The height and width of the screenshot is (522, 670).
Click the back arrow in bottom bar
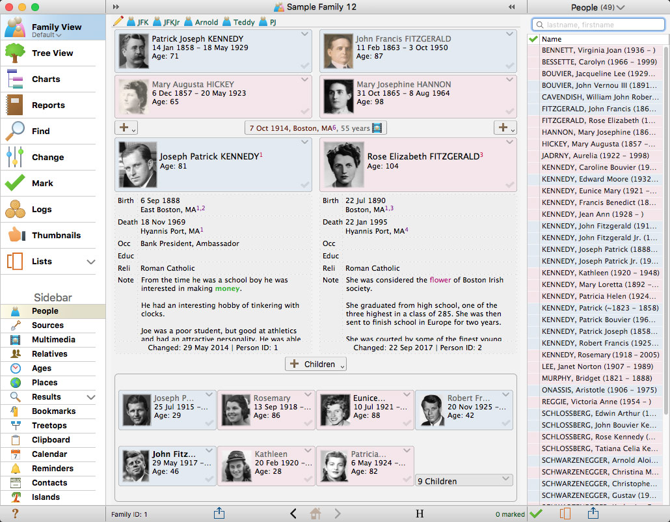293,514
